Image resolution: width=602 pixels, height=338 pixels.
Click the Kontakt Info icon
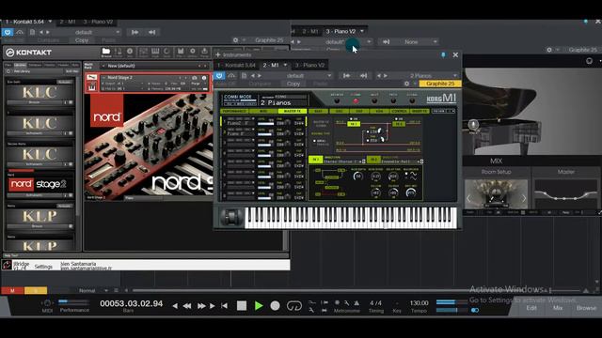point(130,52)
